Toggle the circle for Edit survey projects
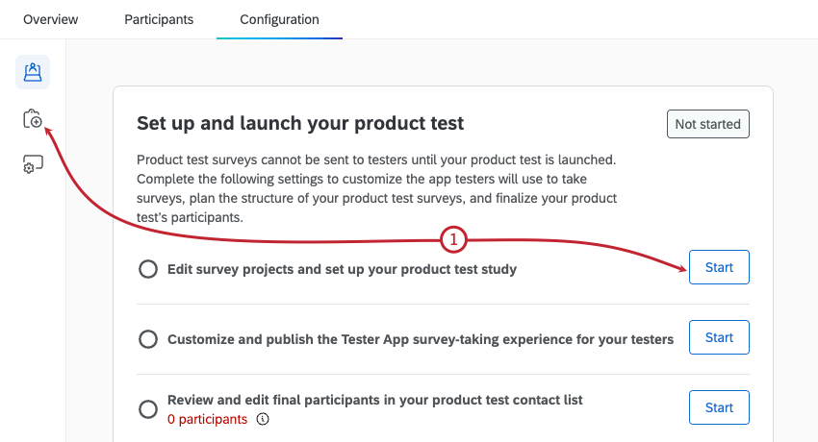This screenshot has width=818, height=442. (148, 269)
